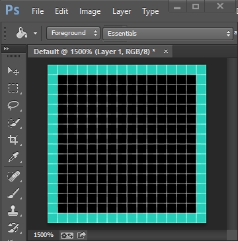Open the Edit menu
Screen dimensions: 238x241
pyautogui.click(x=61, y=11)
